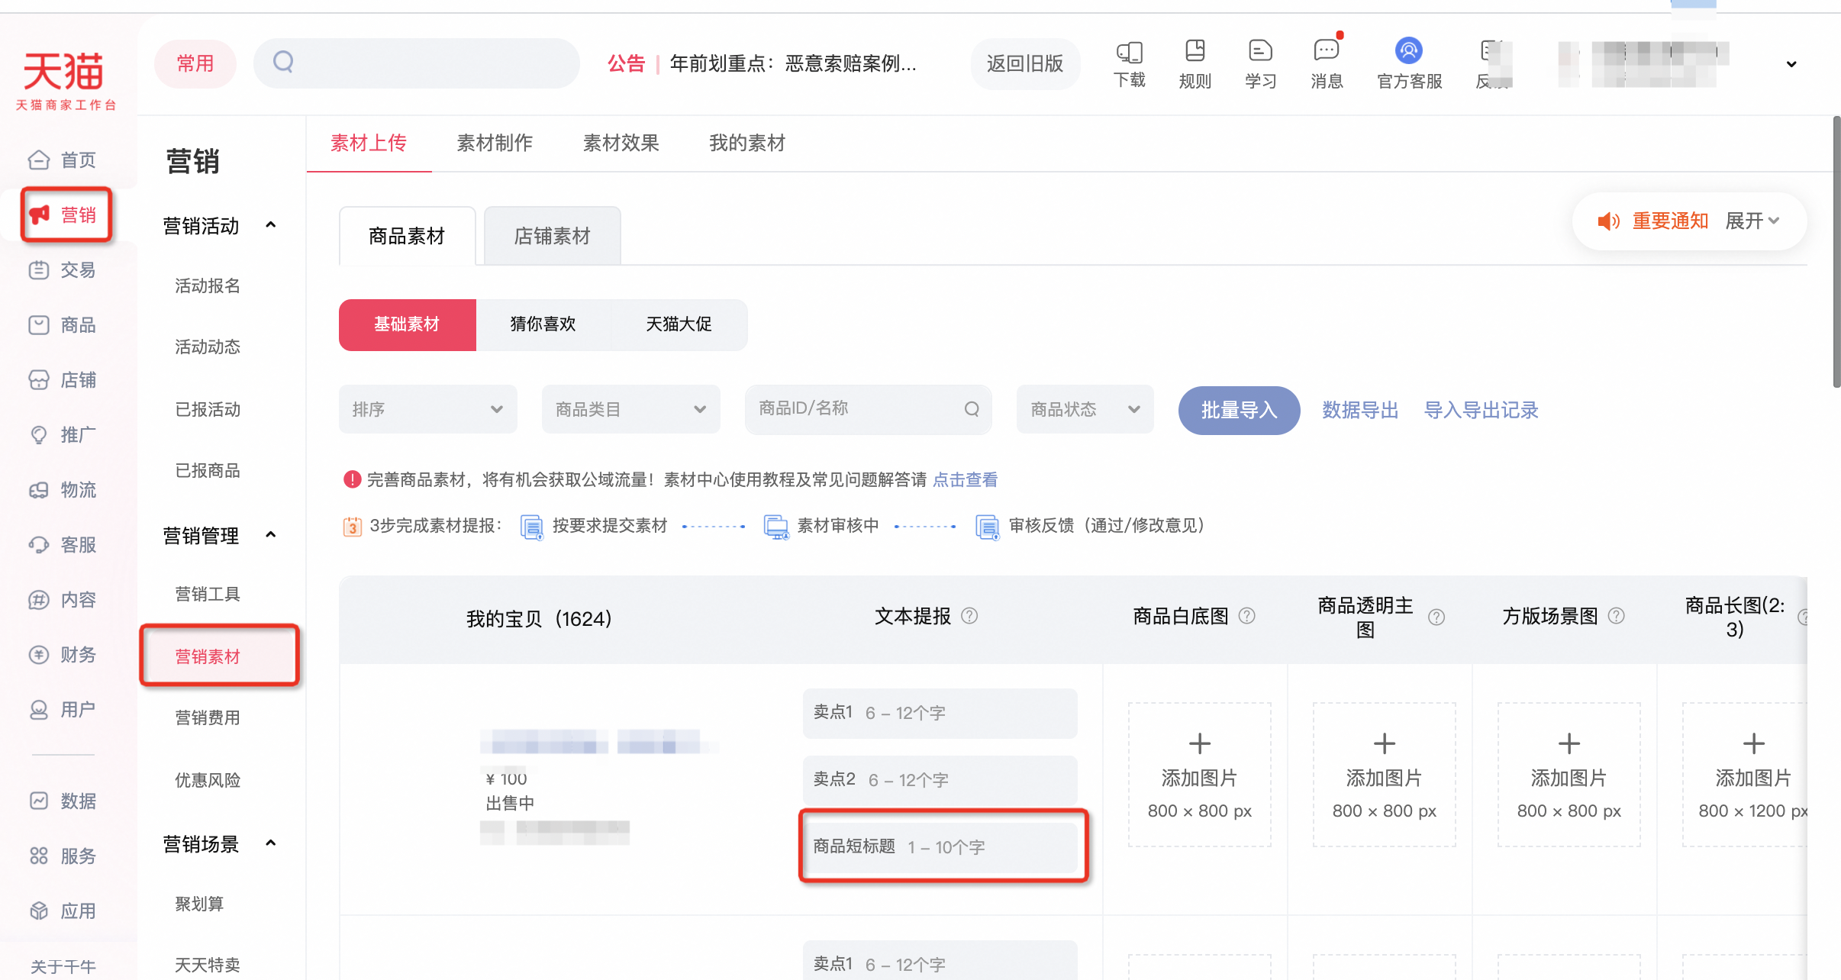The height and width of the screenshot is (980, 1841).
Task: Collapse the 营销场景 section
Action: click(x=270, y=843)
